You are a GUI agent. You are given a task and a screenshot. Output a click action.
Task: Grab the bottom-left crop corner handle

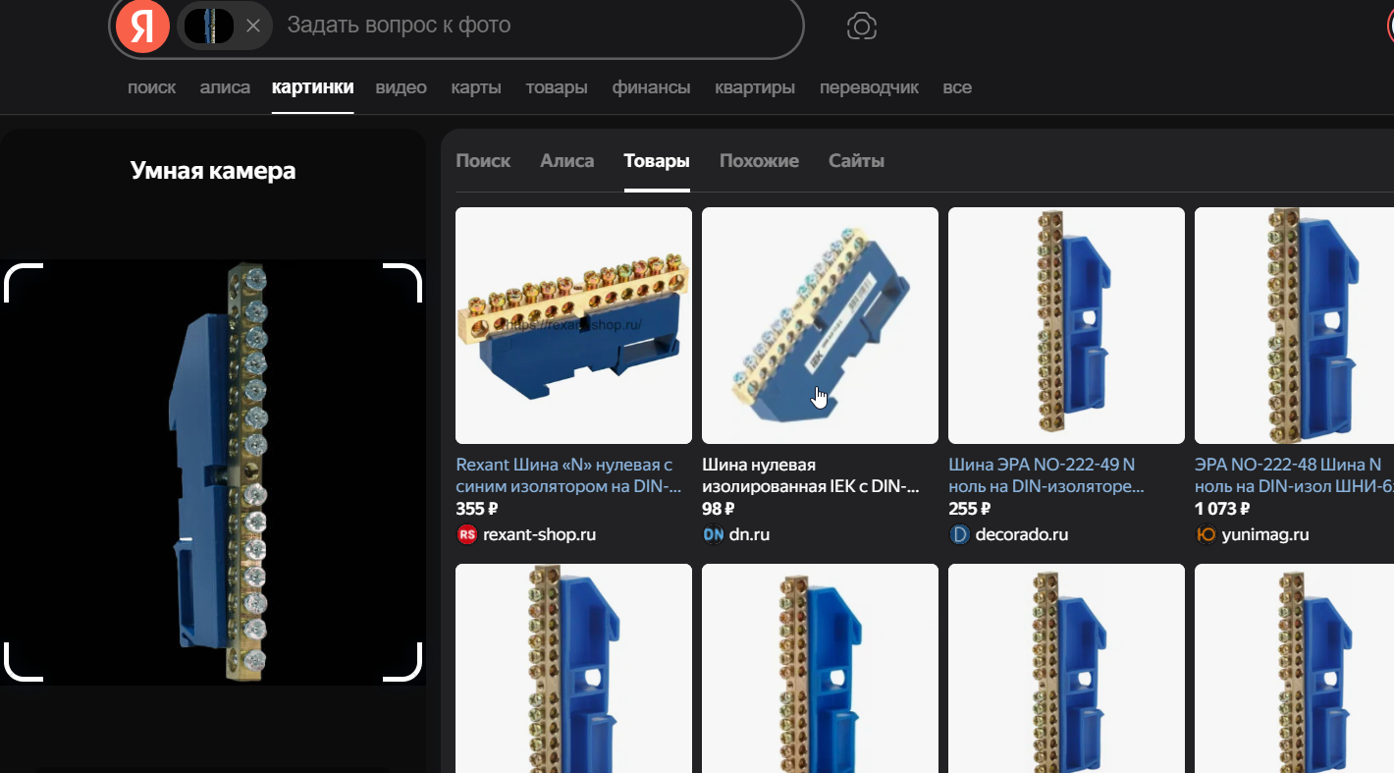tap(24, 662)
